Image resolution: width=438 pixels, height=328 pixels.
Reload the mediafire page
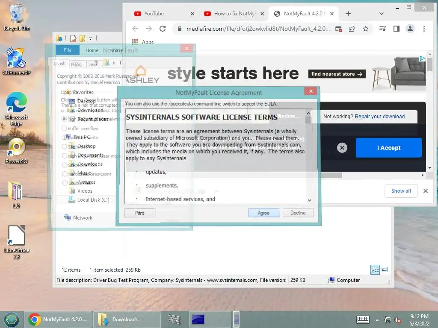163,29
